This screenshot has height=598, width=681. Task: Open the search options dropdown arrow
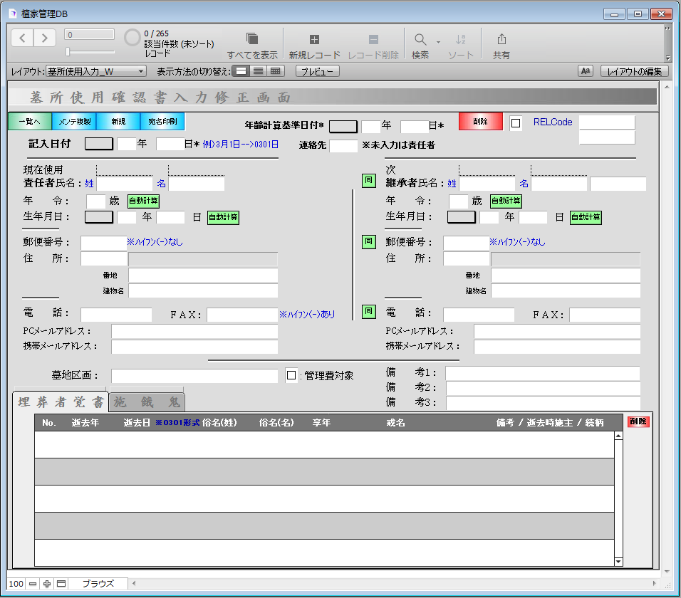[438, 42]
